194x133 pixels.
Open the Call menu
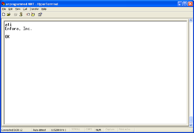[x=25, y=9]
